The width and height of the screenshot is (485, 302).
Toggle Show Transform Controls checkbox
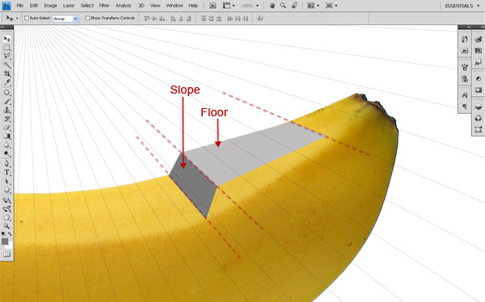click(x=87, y=18)
